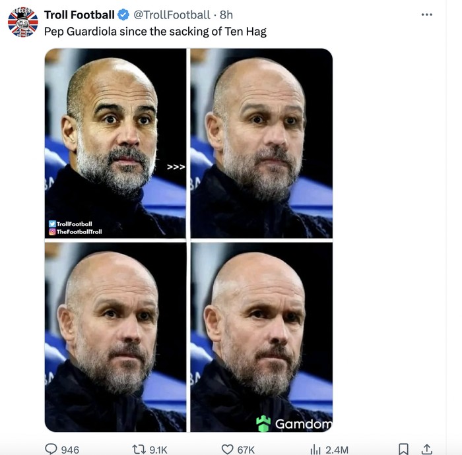Like the post with the heart icon

pyautogui.click(x=227, y=449)
